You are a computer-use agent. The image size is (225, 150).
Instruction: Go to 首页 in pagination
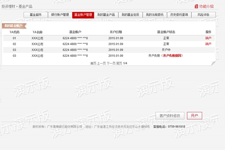tap(93, 63)
